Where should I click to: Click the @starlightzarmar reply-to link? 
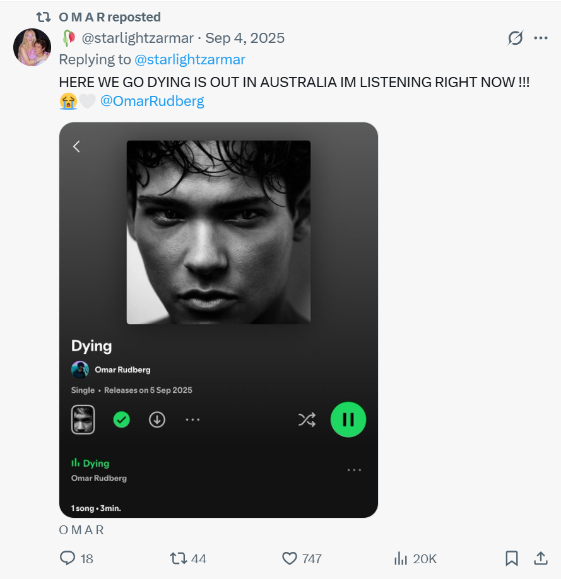190,59
